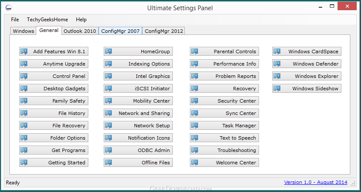361x192 pixels.
Task: Open Troubleshooting
Action: tap(224, 150)
